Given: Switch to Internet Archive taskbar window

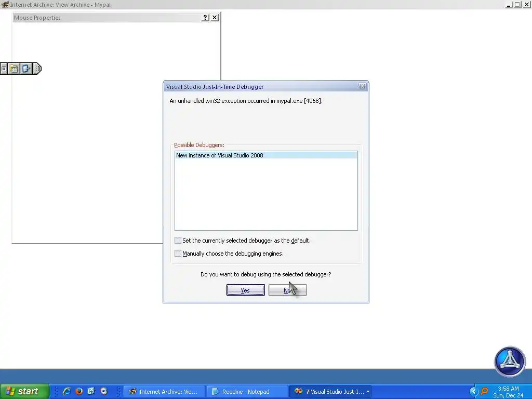Looking at the screenshot, I should point(164,392).
